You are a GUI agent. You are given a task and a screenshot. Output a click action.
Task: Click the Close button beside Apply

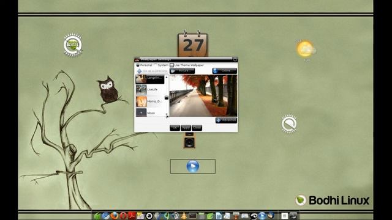pyautogui.click(x=197, y=128)
